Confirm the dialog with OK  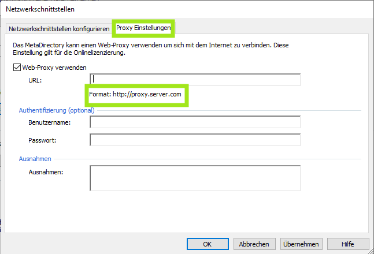click(x=208, y=244)
